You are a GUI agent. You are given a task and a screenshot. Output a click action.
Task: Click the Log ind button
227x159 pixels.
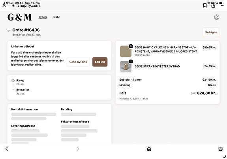(100, 62)
